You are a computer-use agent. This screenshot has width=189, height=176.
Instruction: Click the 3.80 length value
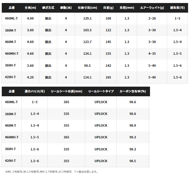[x=30, y=30]
